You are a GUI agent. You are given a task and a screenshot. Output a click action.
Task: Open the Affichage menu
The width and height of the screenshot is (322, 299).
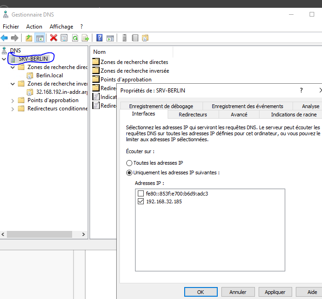pyautogui.click(x=61, y=27)
